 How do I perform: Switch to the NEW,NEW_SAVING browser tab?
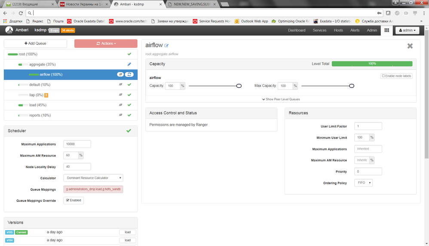point(192,4)
